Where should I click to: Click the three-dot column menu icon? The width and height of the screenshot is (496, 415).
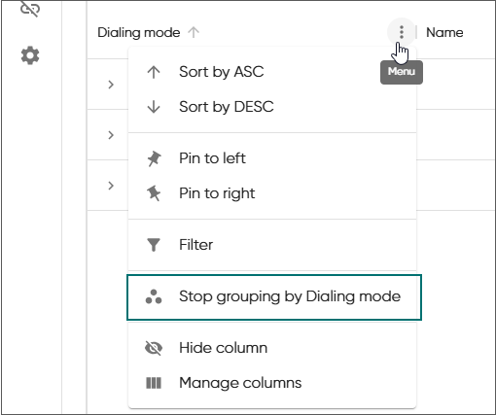pyautogui.click(x=402, y=32)
